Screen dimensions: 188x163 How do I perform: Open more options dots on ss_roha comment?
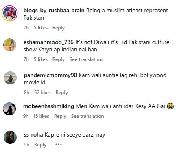point(59,144)
